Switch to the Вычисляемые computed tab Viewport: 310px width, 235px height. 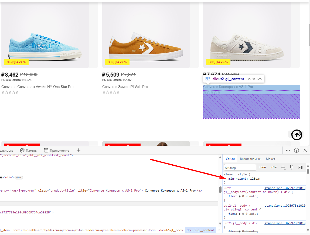click(x=250, y=159)
